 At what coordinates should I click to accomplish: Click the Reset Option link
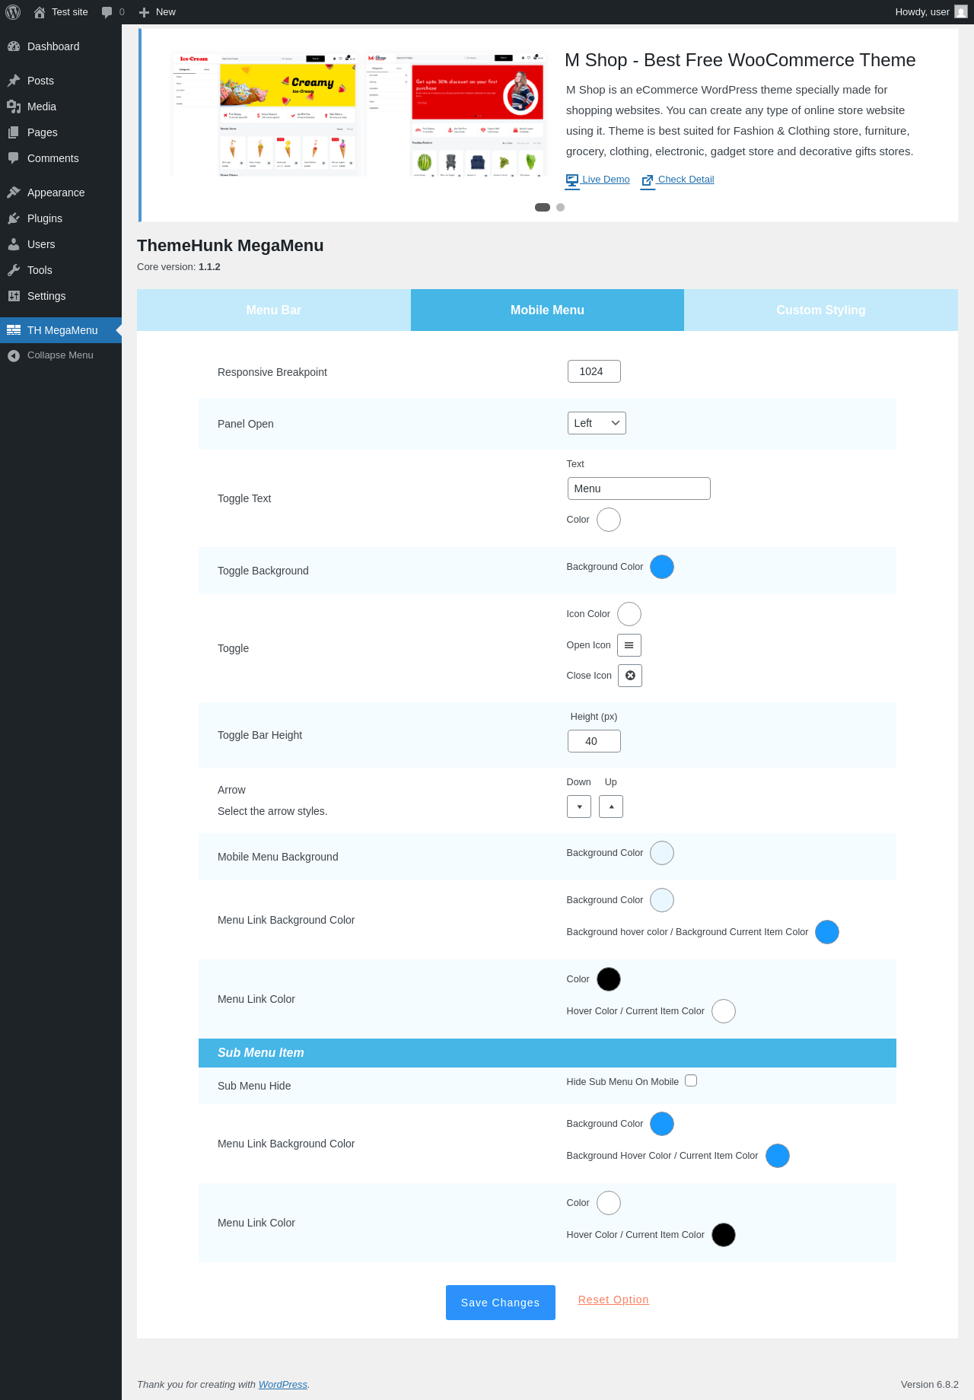[x=613, y=1300]
